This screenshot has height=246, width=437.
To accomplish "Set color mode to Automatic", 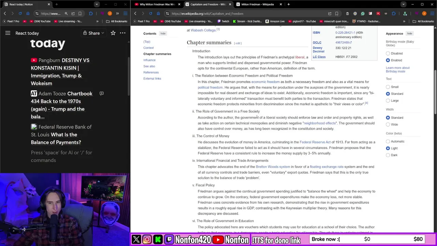I will (x=388, y=141).
